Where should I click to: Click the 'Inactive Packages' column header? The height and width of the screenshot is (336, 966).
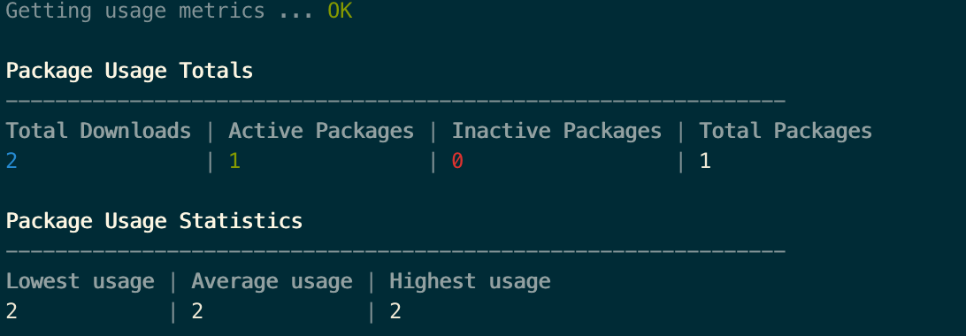click(x=557, y=131)
